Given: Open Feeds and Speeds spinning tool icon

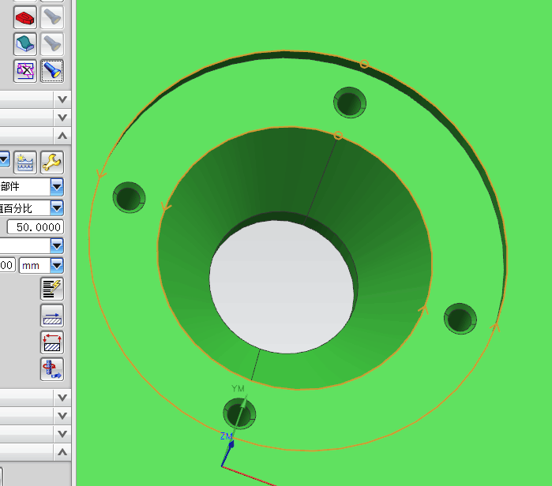Looking at the screenshot, I should pyautogui.click(x=52, y=369).
